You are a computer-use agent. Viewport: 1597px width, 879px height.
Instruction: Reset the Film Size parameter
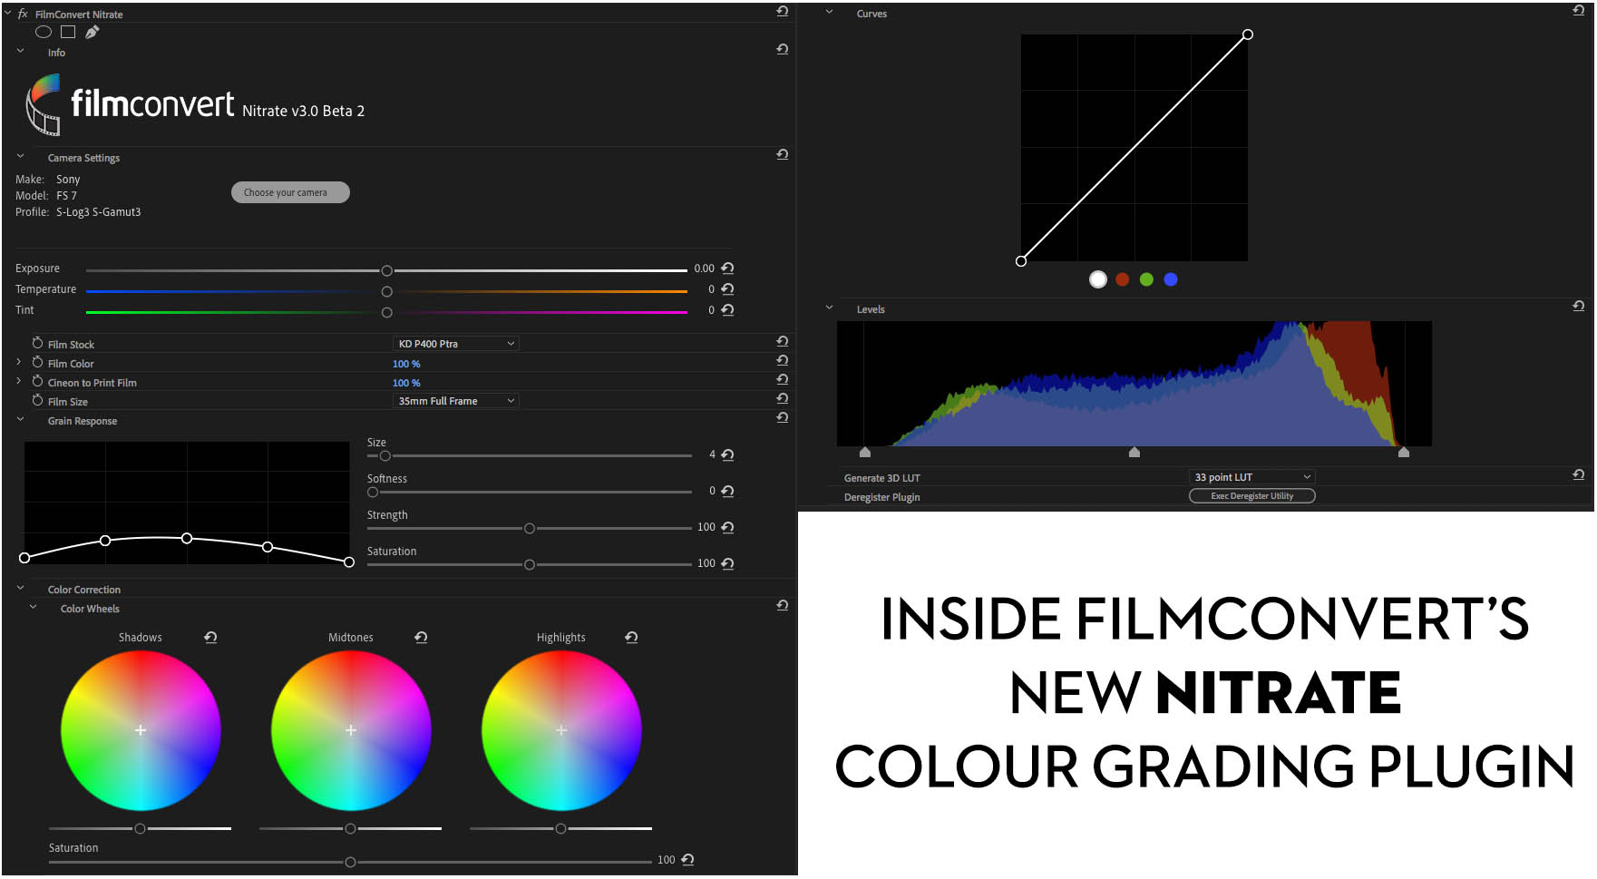(x=782, y=398)
